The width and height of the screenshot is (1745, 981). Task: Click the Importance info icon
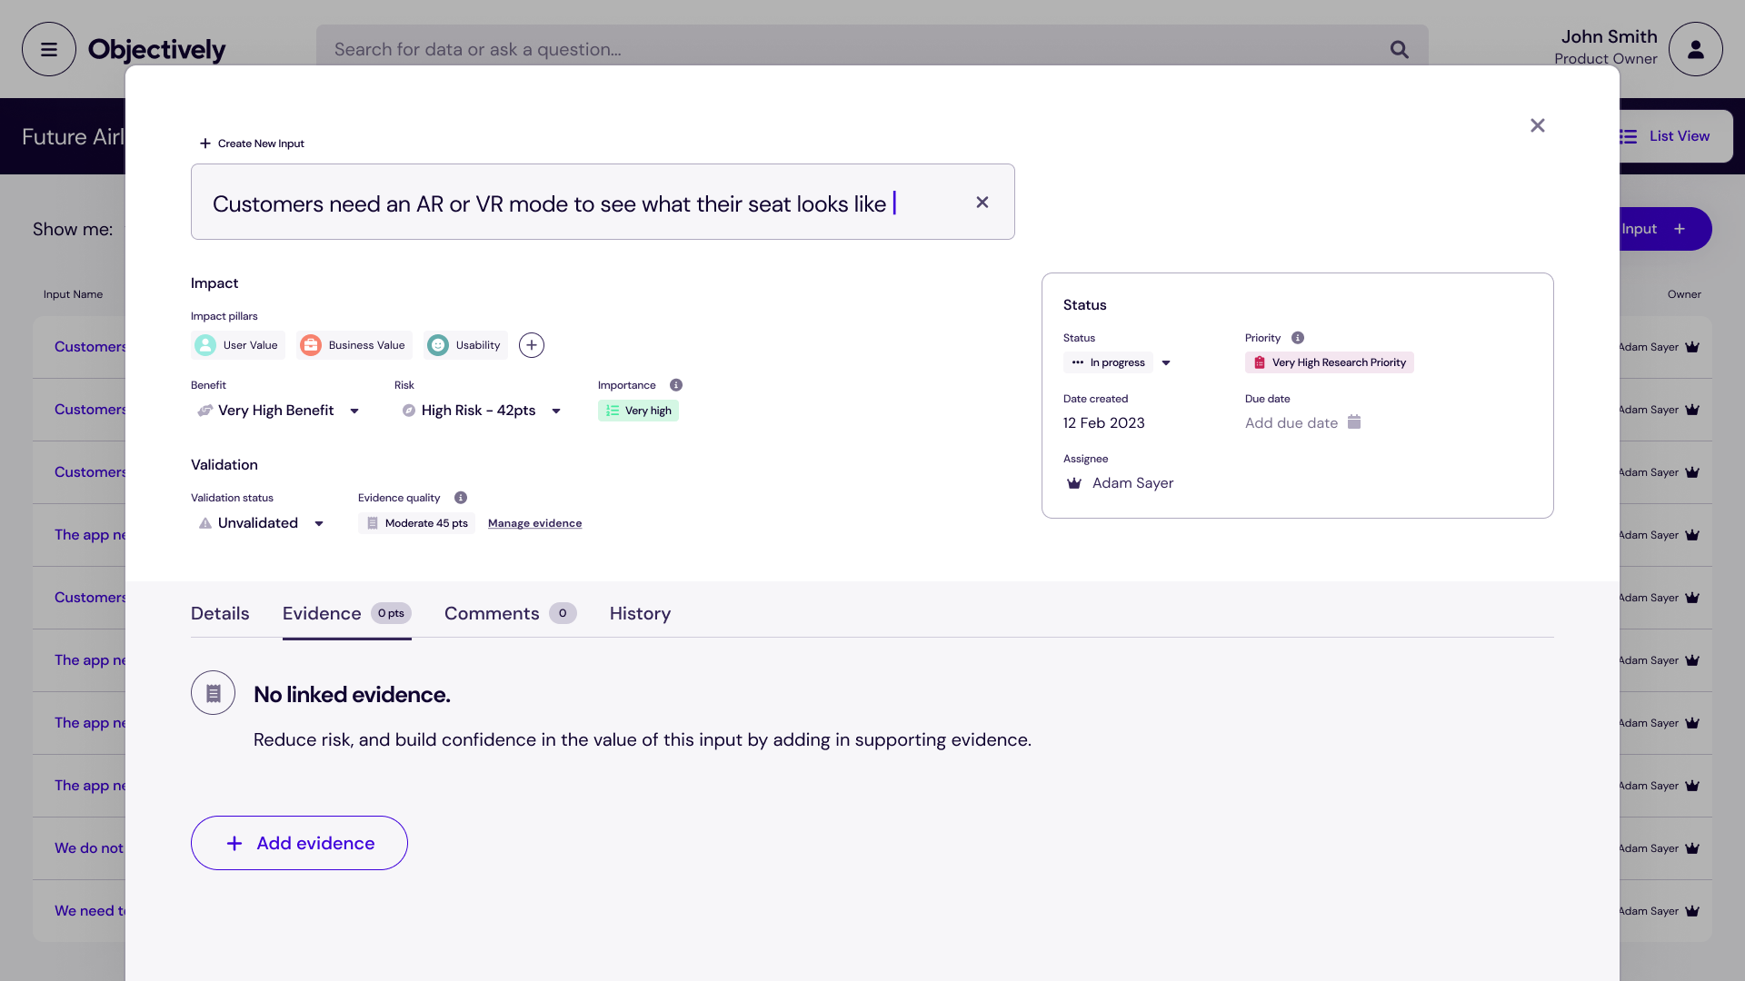676,385
